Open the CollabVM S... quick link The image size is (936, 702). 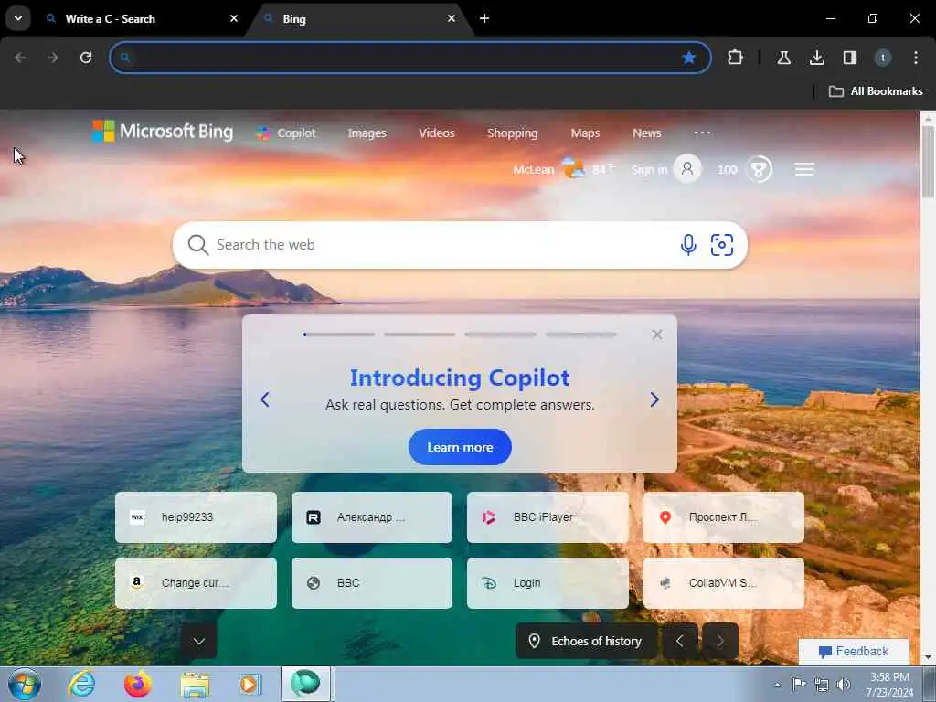pyautogui.click(x=724, y=583)
